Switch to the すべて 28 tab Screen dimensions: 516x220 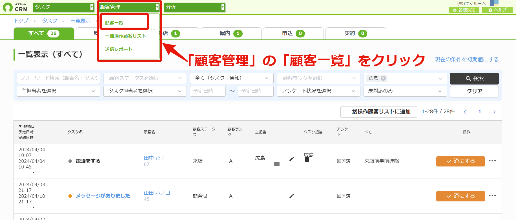coord(44,34)
